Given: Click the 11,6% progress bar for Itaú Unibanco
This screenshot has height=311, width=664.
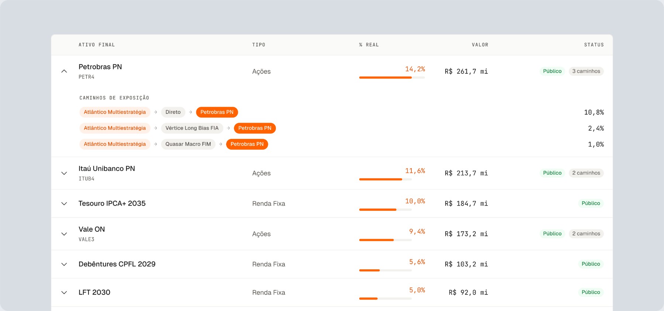Looking at the screenshot, I should click(385, 179).
